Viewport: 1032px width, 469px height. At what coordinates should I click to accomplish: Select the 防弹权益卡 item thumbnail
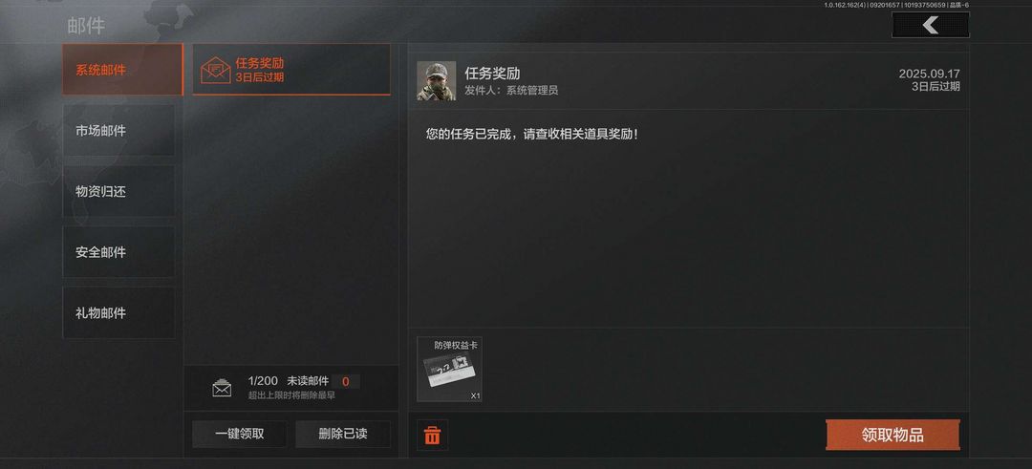pyautogui.click(x=449, y=370)
